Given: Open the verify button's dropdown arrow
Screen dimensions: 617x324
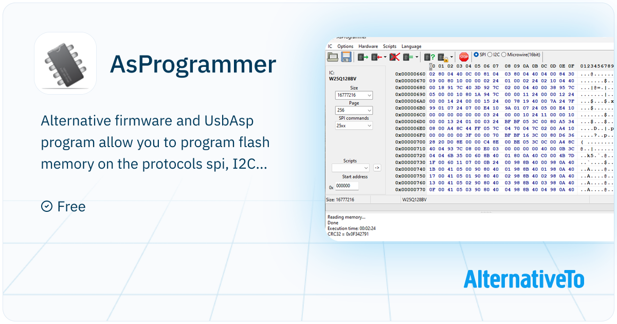Looking at the screenshot, I should point(416,57).
